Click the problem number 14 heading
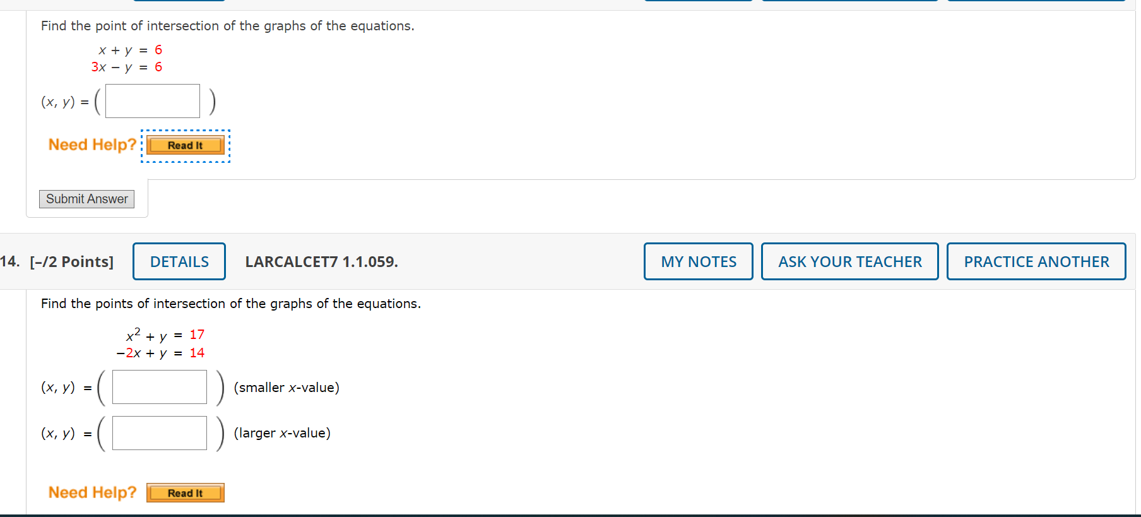 tap(9, 261)
